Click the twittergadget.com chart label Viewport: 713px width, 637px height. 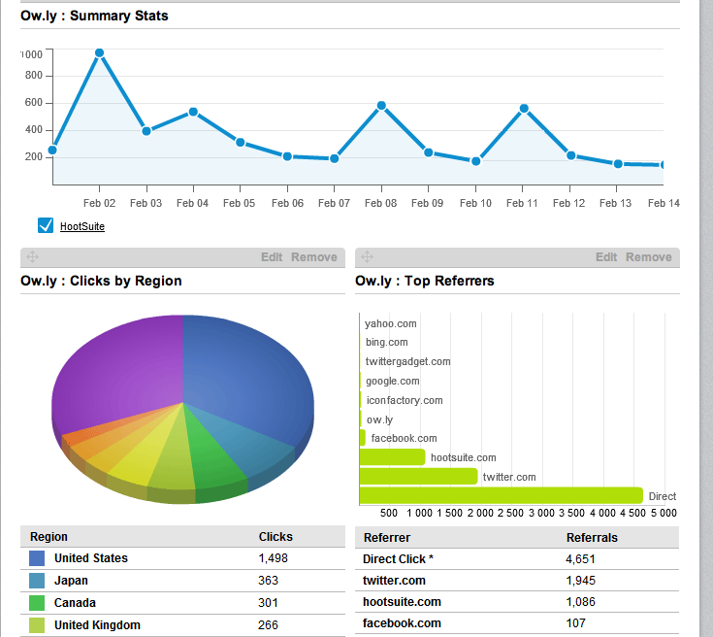pos(407,361)
